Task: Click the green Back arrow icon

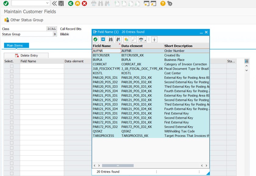Action: point(71,4)
